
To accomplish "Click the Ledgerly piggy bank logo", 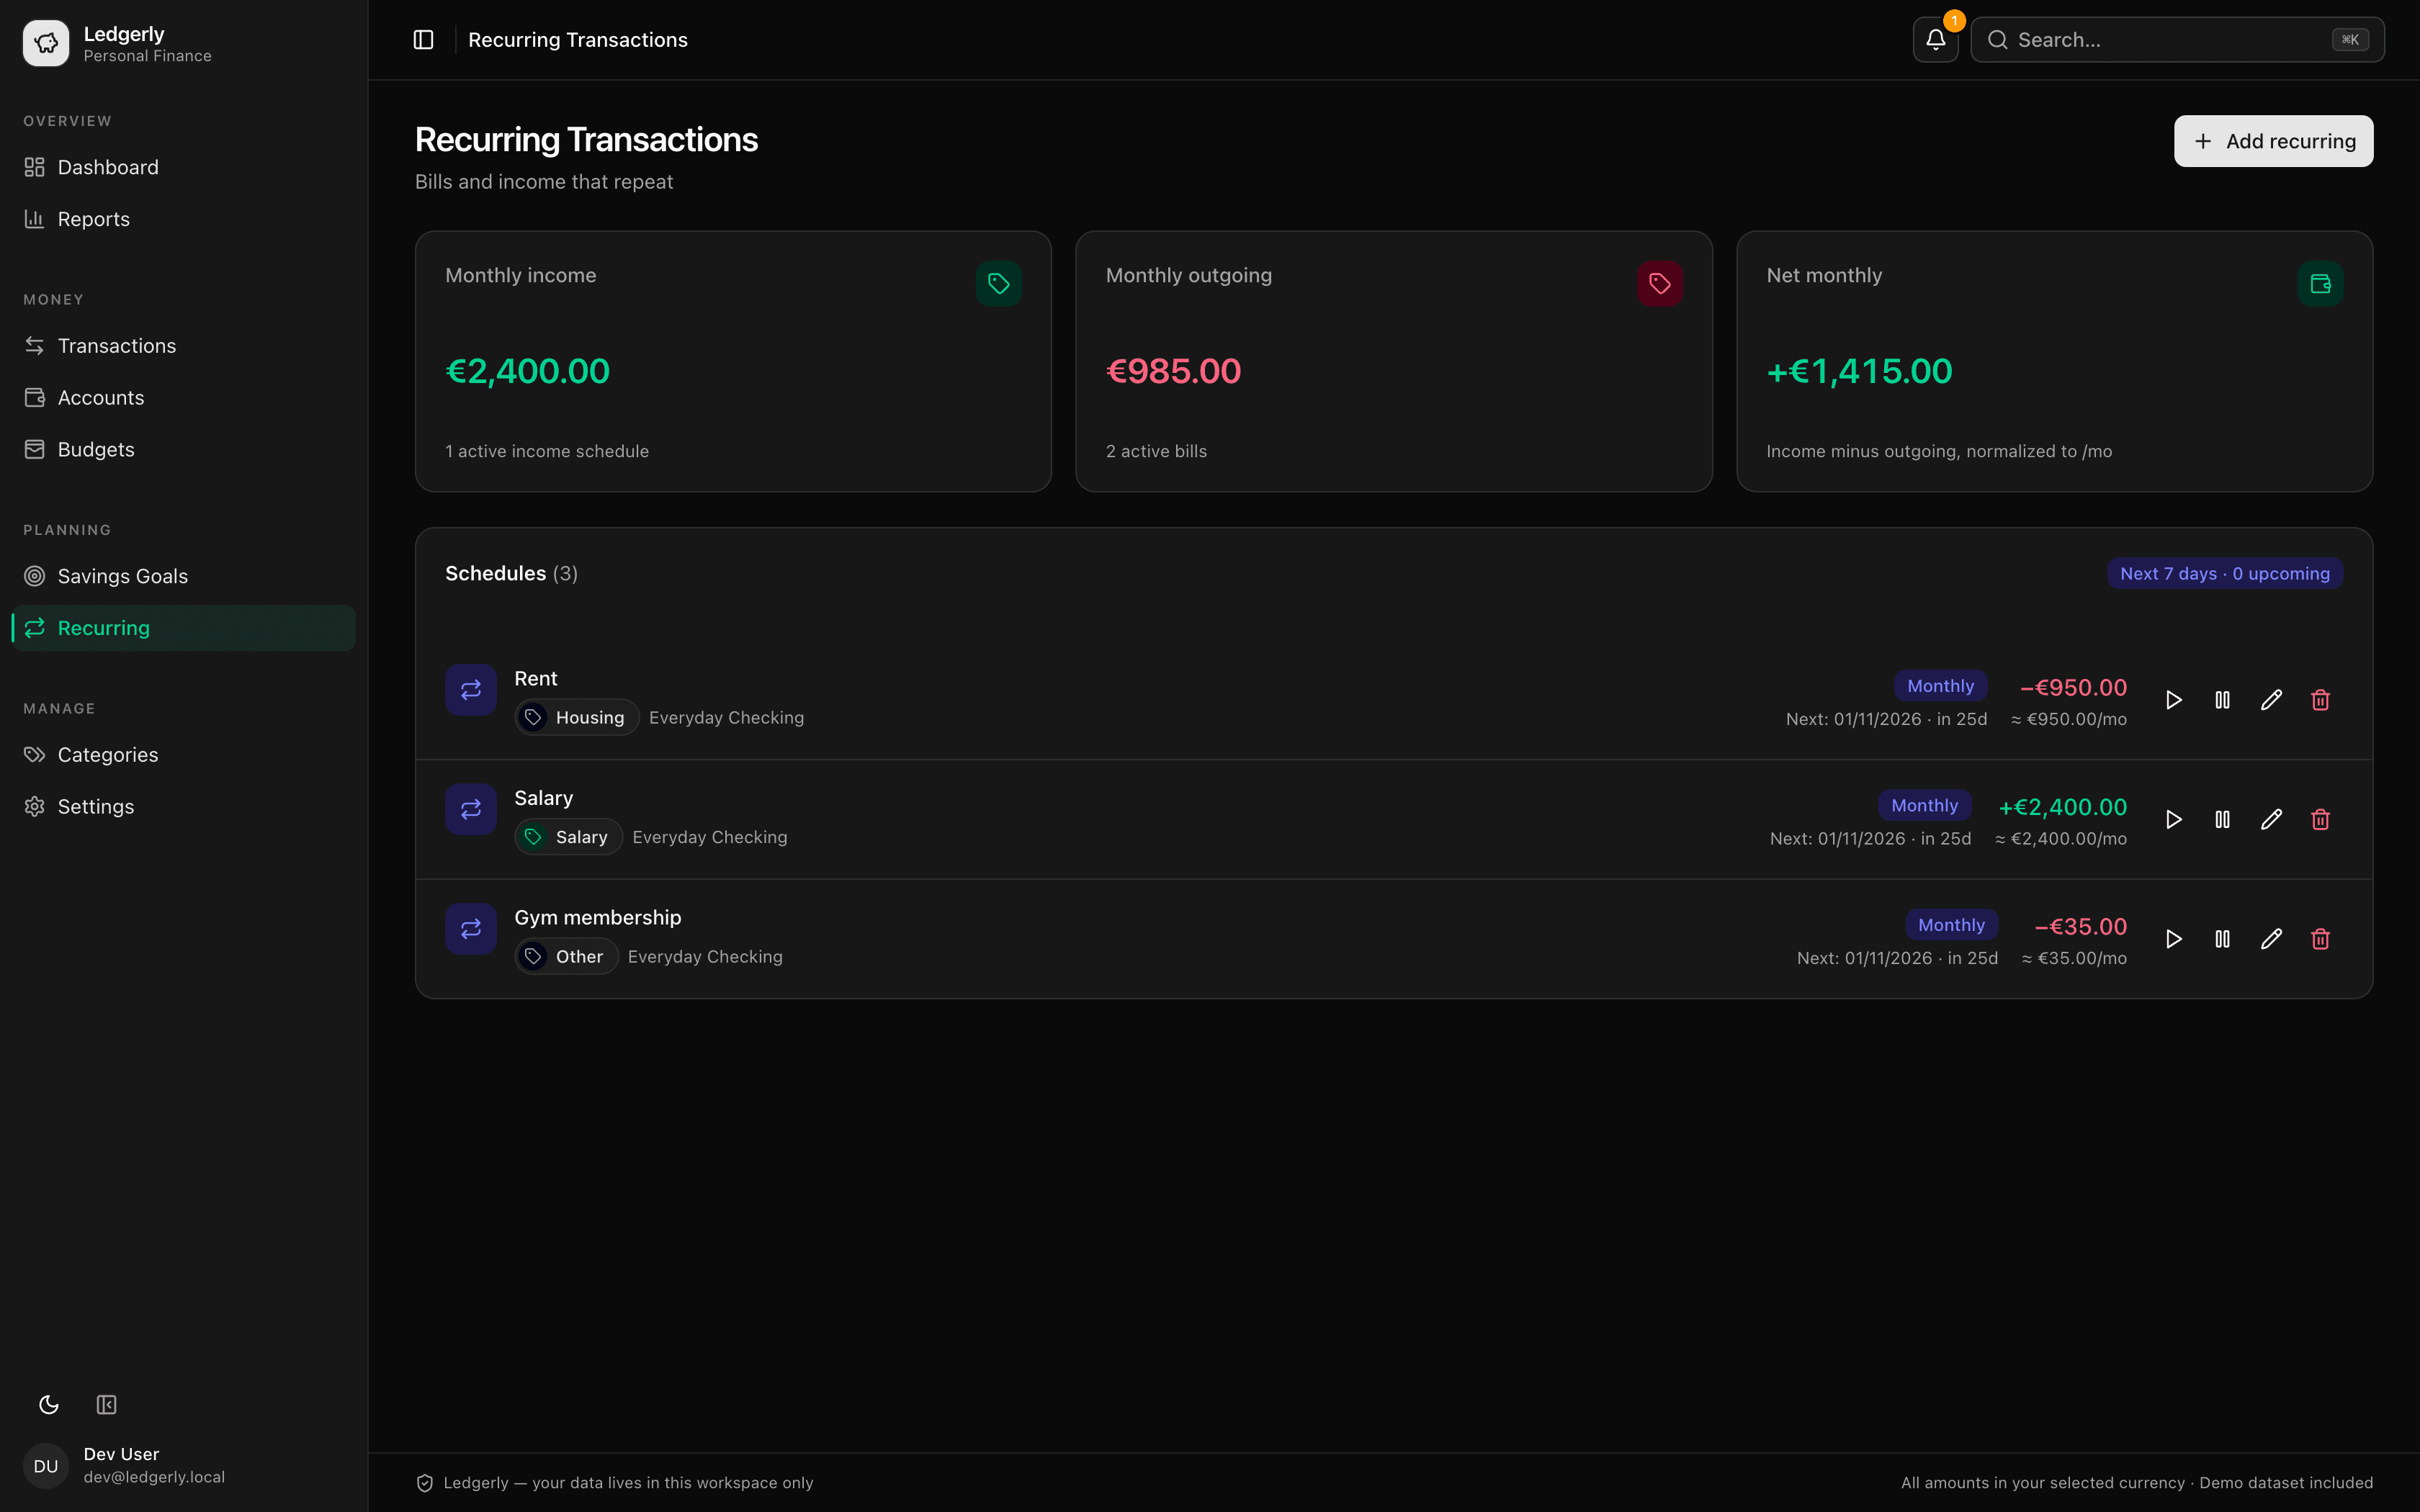I will coord(46,43).
